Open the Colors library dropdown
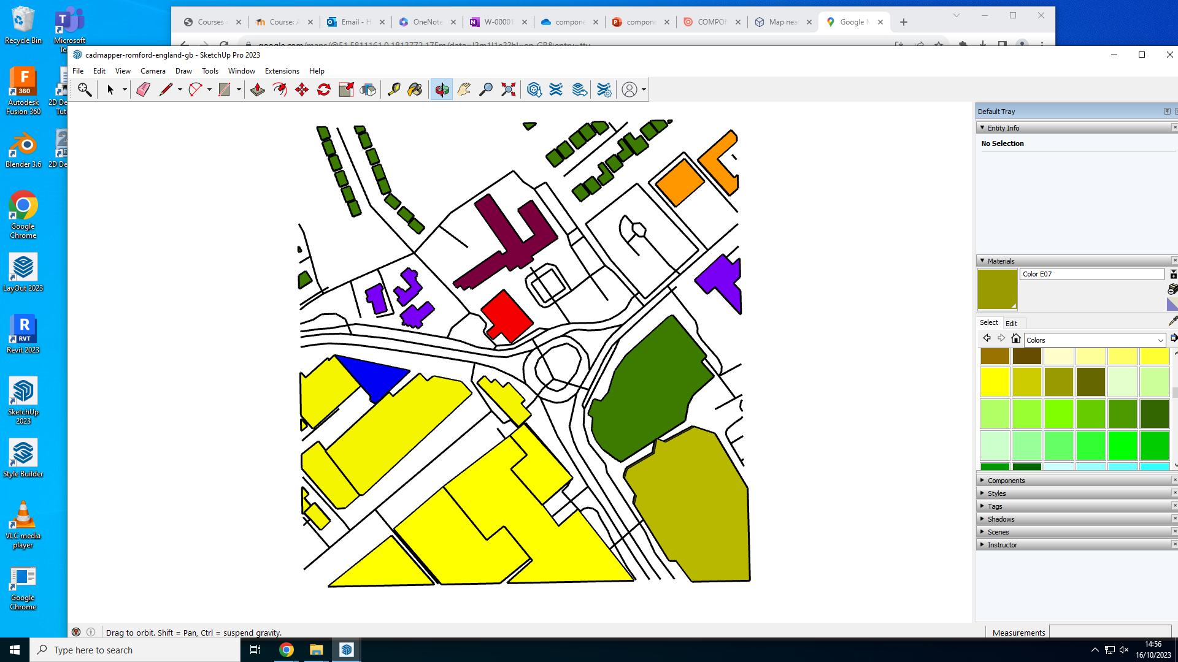Image resolution: width=1178 pixels, height=662 pixels. [x=1160, y=340]
